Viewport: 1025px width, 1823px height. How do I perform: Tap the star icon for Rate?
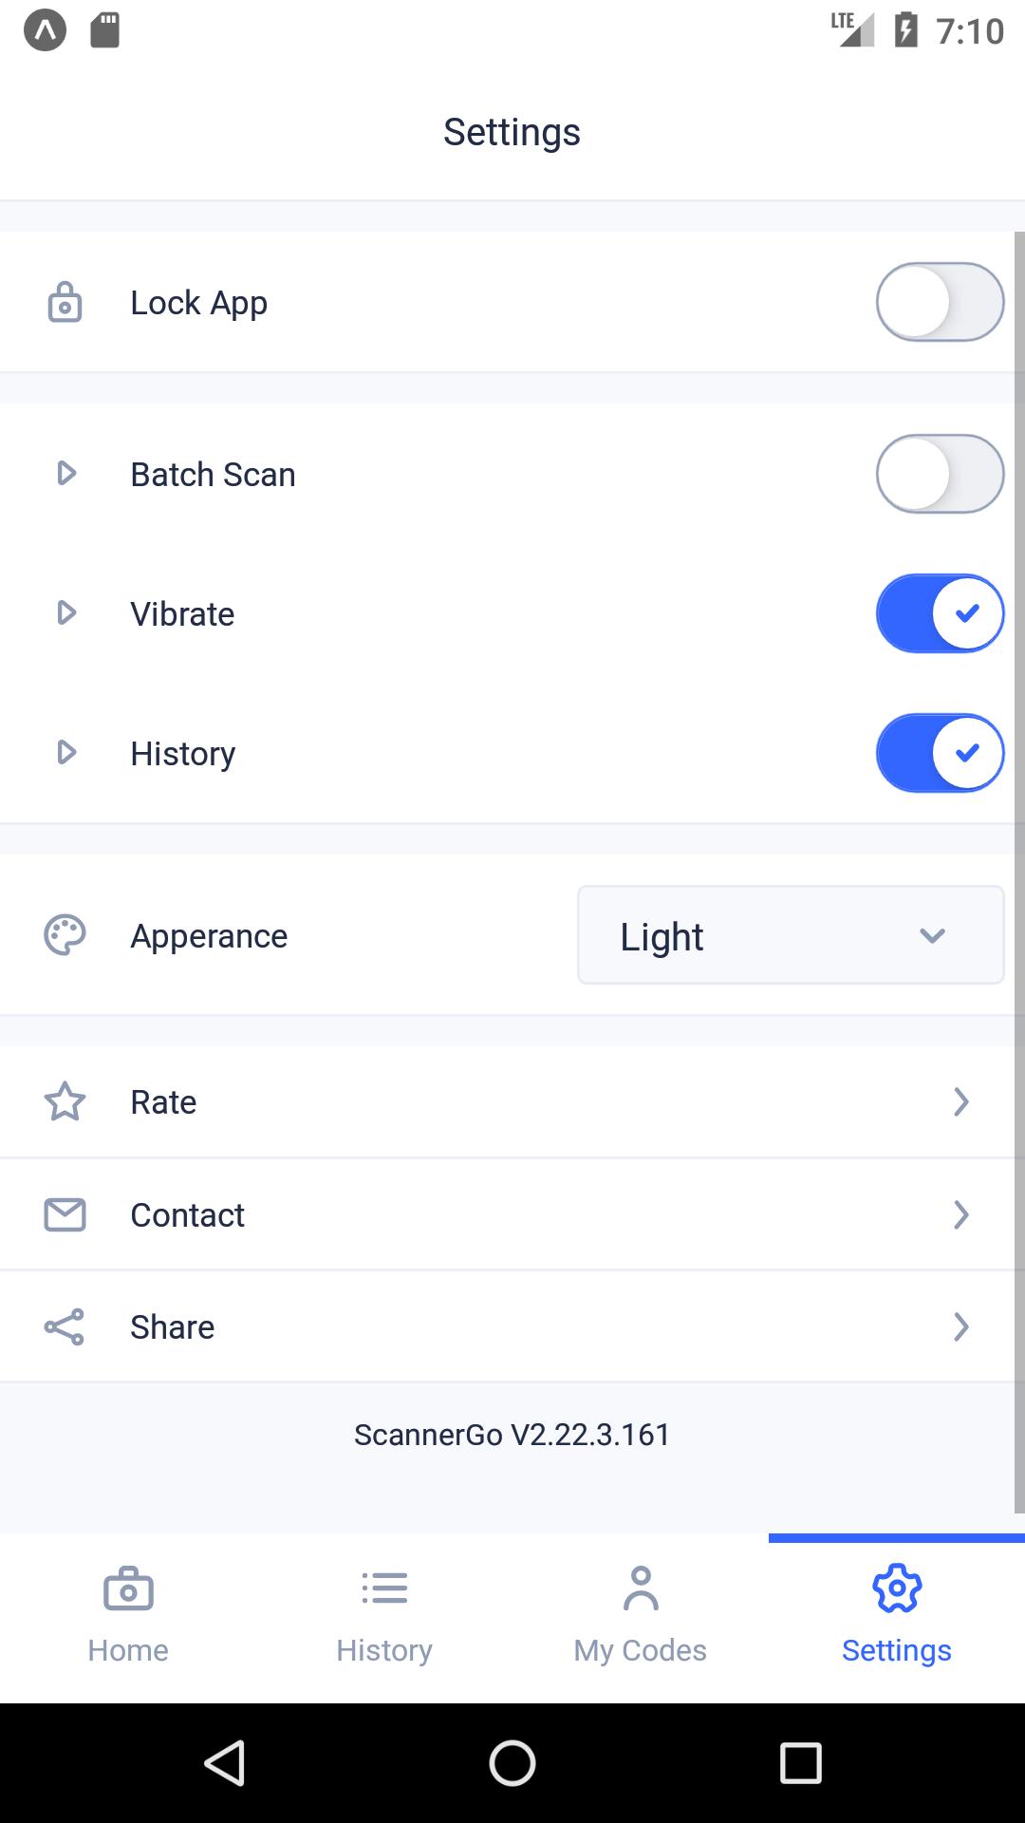[65, 1101]
